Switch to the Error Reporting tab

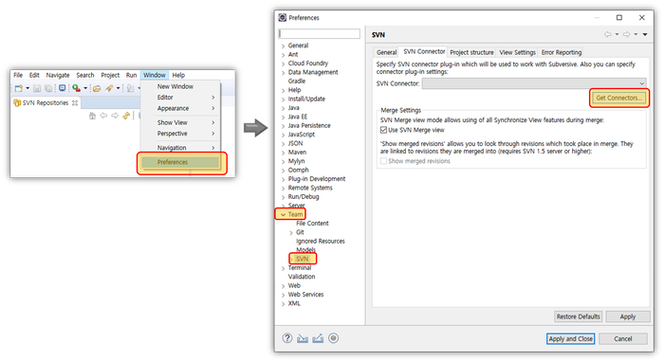(562, 52)
